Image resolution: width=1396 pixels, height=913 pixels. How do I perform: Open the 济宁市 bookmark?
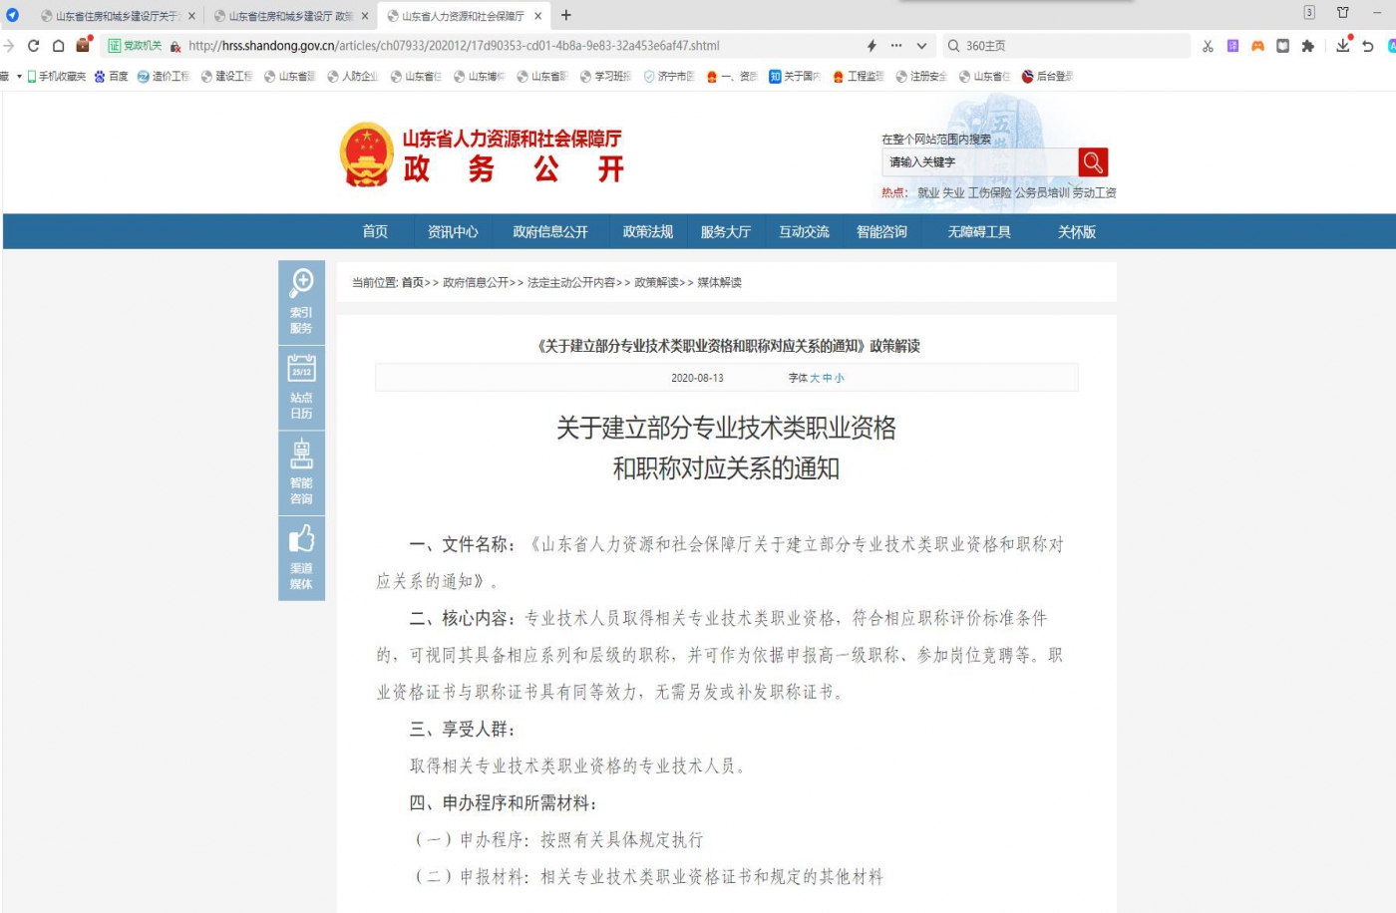669,76
